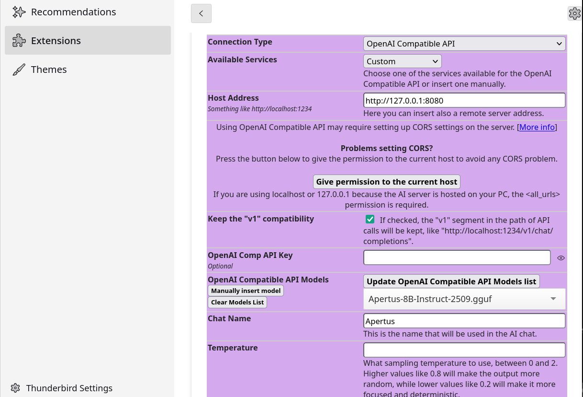Open the More info link about CORS
This screenshot has height=397, width=583.
pos(537,127)
